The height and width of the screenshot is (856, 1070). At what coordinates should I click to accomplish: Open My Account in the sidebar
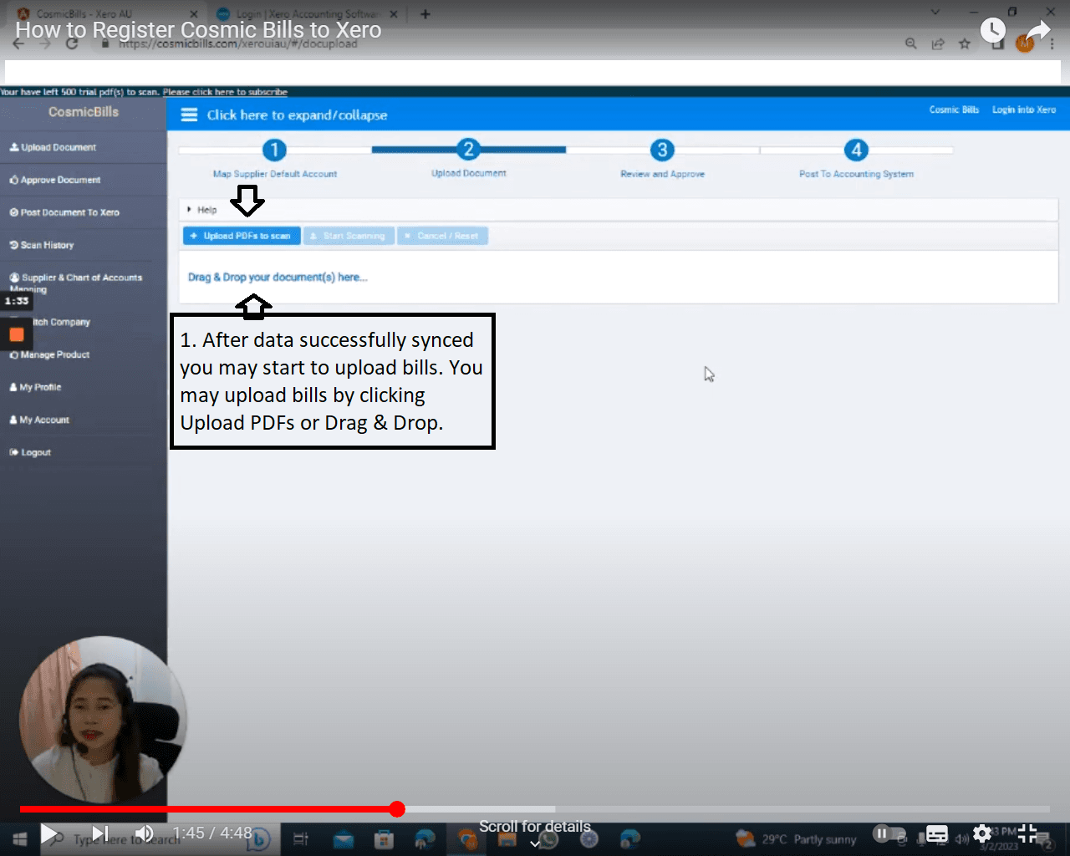pos(40,420)
